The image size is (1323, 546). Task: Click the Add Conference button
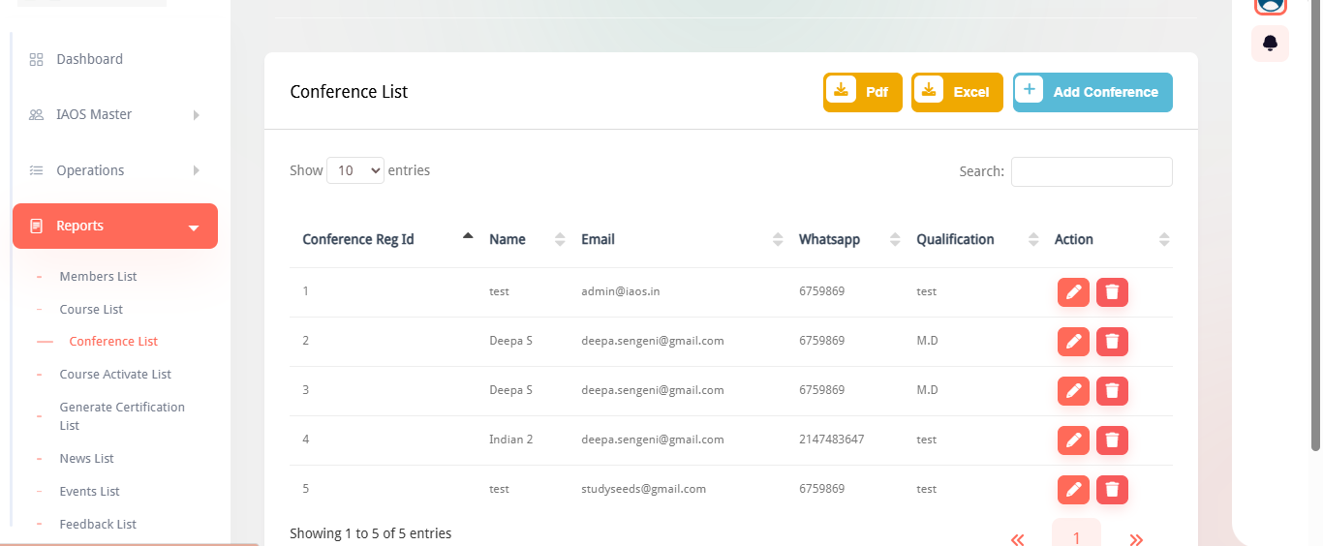[x=1092, y=92]
